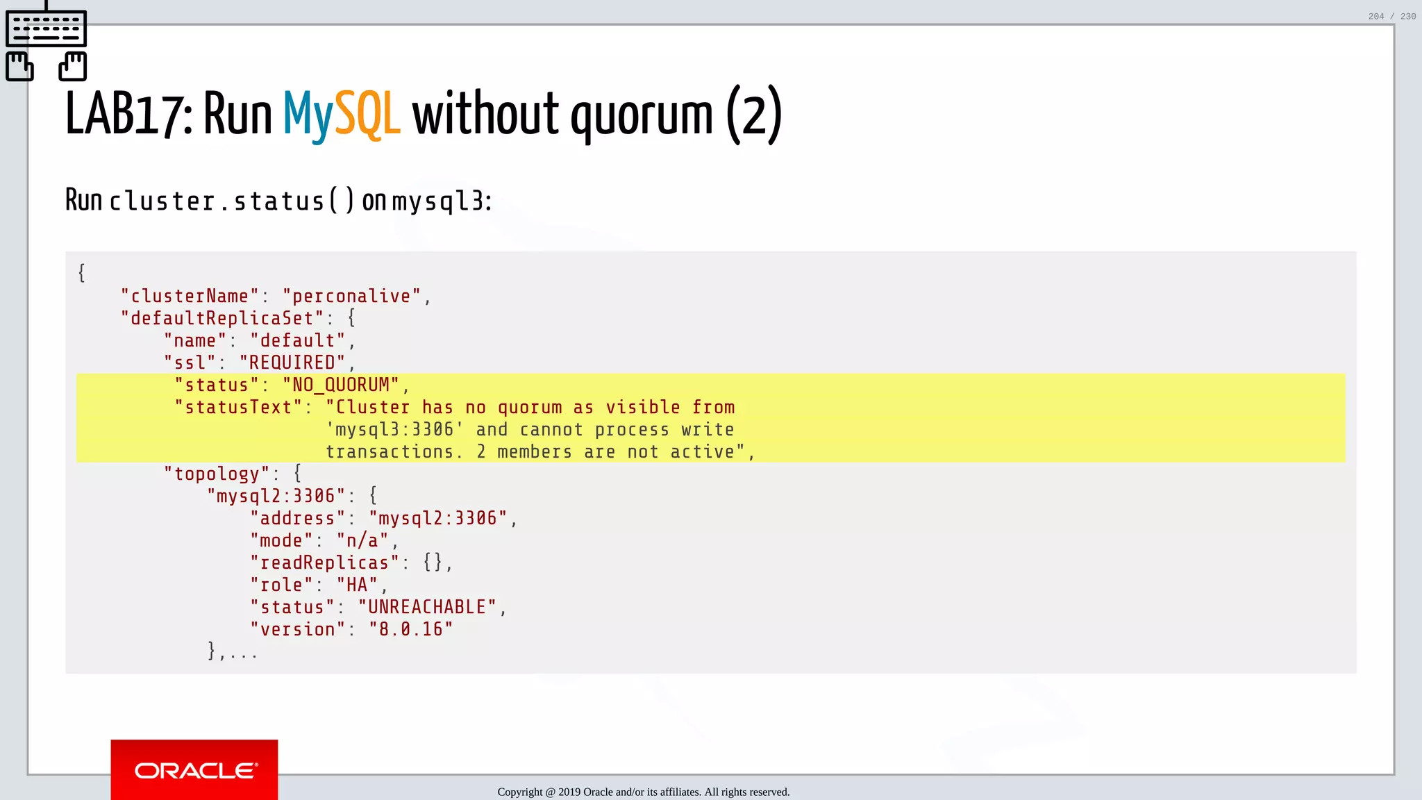The image size is (1422, 800).
Task: Click the "readReplicas": {} line
Action: (351, 562)
